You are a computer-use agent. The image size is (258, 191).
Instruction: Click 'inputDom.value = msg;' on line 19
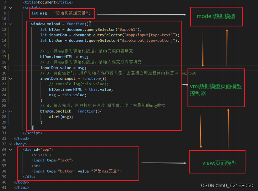(63, 68)
